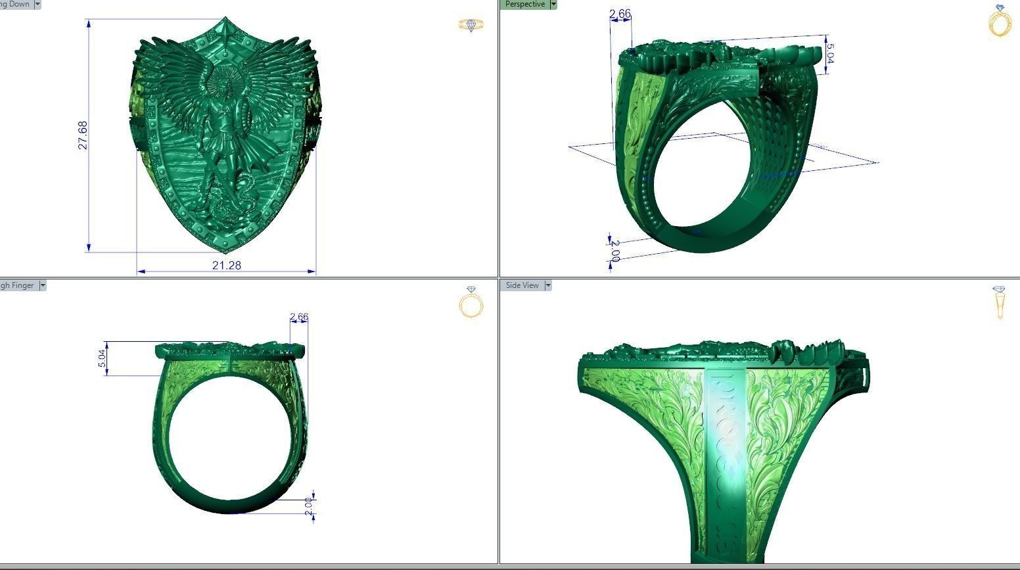Image resolution: width=1020 pixels, height=570 pixels.
Task: Activate the Perspective viewport title tab
Action: [x=524, y=4]
